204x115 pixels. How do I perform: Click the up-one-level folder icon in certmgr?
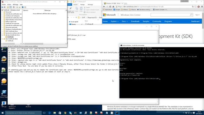pyautogui.click(x=8, y=7)
